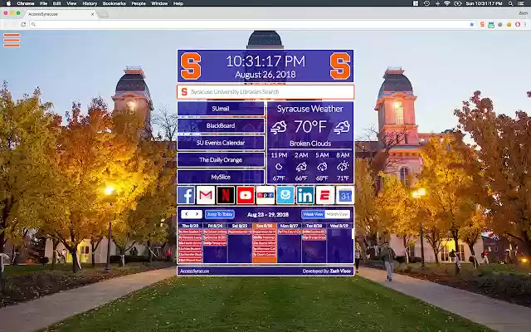Go to the next calendar week
The width and height of the screenshot is (531, 332).
click(197, 214)
